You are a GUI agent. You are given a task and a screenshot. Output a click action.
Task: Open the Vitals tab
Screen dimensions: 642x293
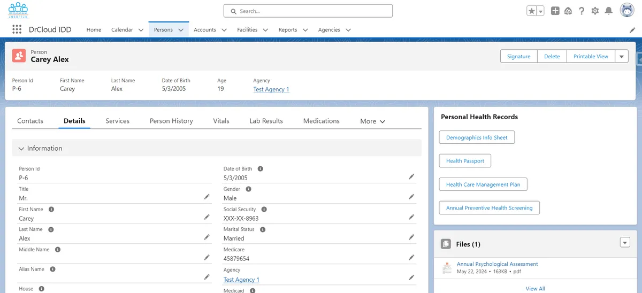(x=221, y=121)
